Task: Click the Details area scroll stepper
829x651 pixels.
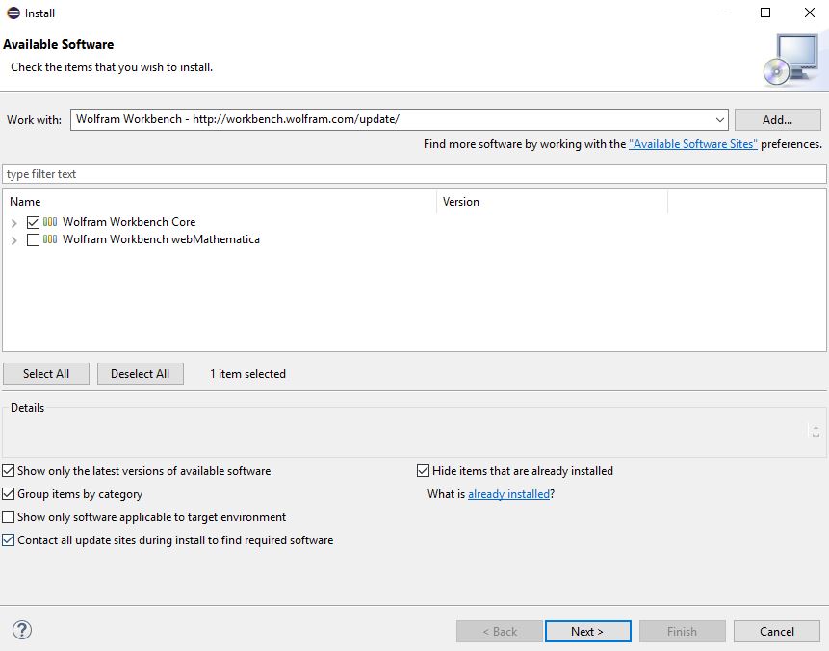Action: pyautogui.click(x=816, y=431)
